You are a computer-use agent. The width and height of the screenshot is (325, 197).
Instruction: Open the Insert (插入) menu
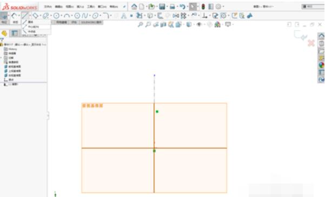coord(81,6)
